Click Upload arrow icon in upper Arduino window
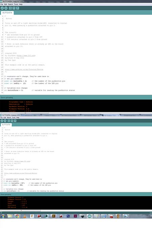This screenshot has height=228, width=152. pyautogui.click(x=6, y=8)
